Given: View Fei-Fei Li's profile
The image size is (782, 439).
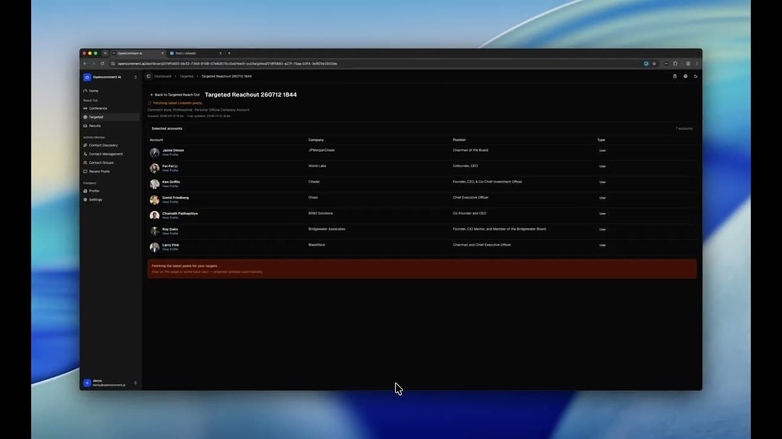Looking at the screenshot, I should [170, 171].
